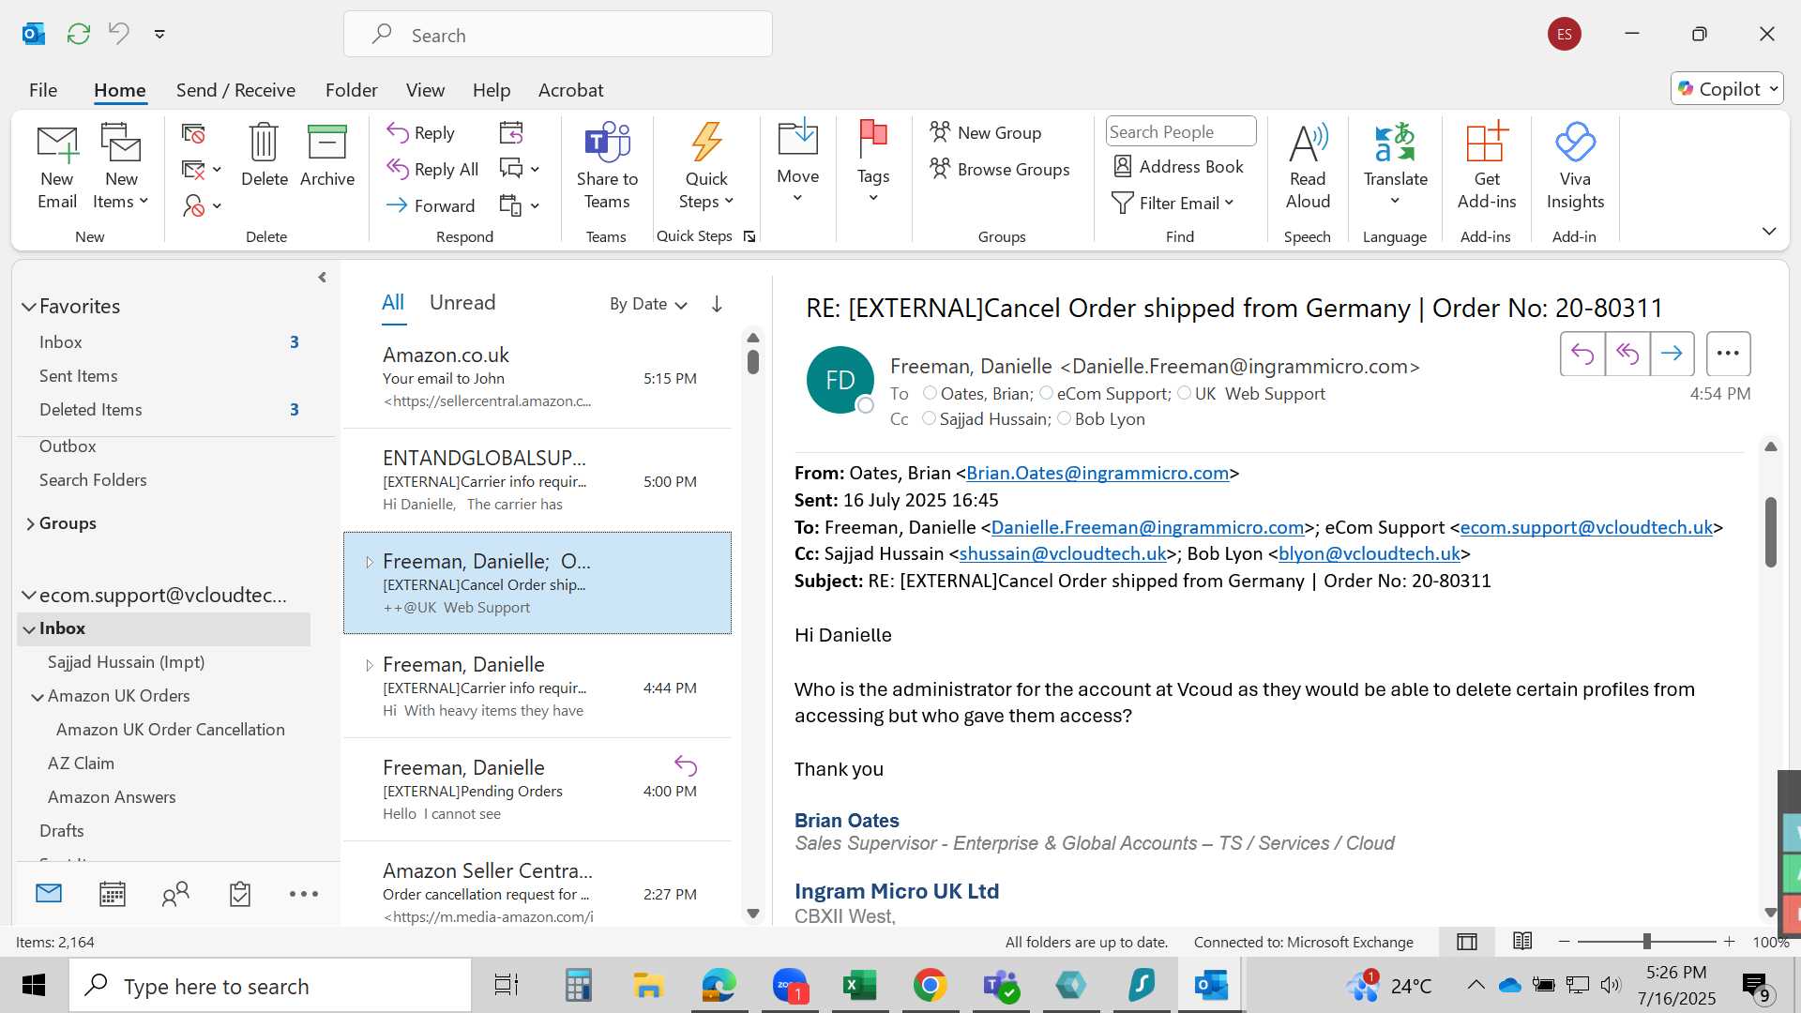Open Viva Insights add-in
This screenshot has height=1013, width=1801.
1575,143
